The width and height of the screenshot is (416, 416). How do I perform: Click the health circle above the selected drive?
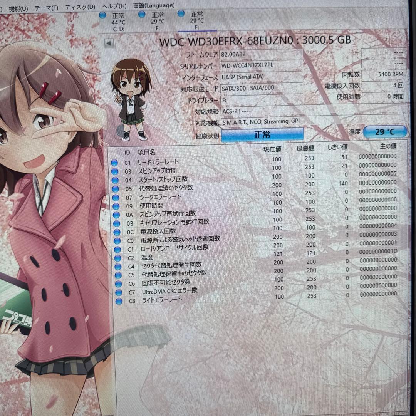coord(180,13)
